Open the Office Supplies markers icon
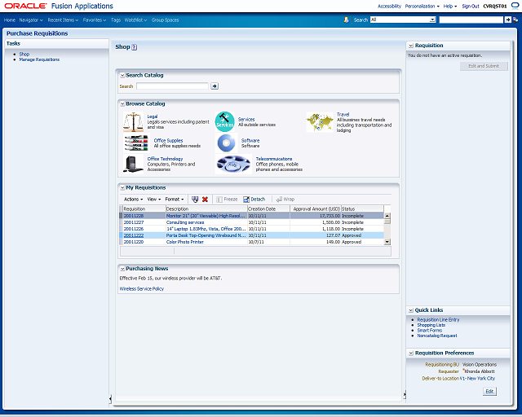522x417 pixels. click(136, 143)
